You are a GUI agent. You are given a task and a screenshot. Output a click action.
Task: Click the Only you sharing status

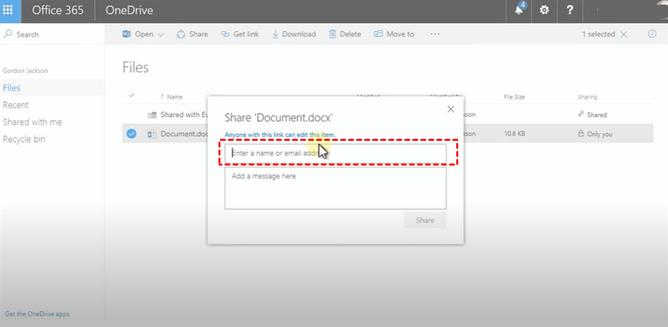(595, 133)
